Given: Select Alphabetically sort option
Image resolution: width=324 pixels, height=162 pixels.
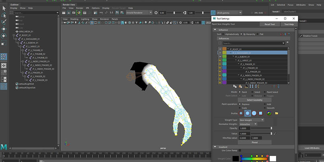Looking at the screenshot, I should coord(224,34).
